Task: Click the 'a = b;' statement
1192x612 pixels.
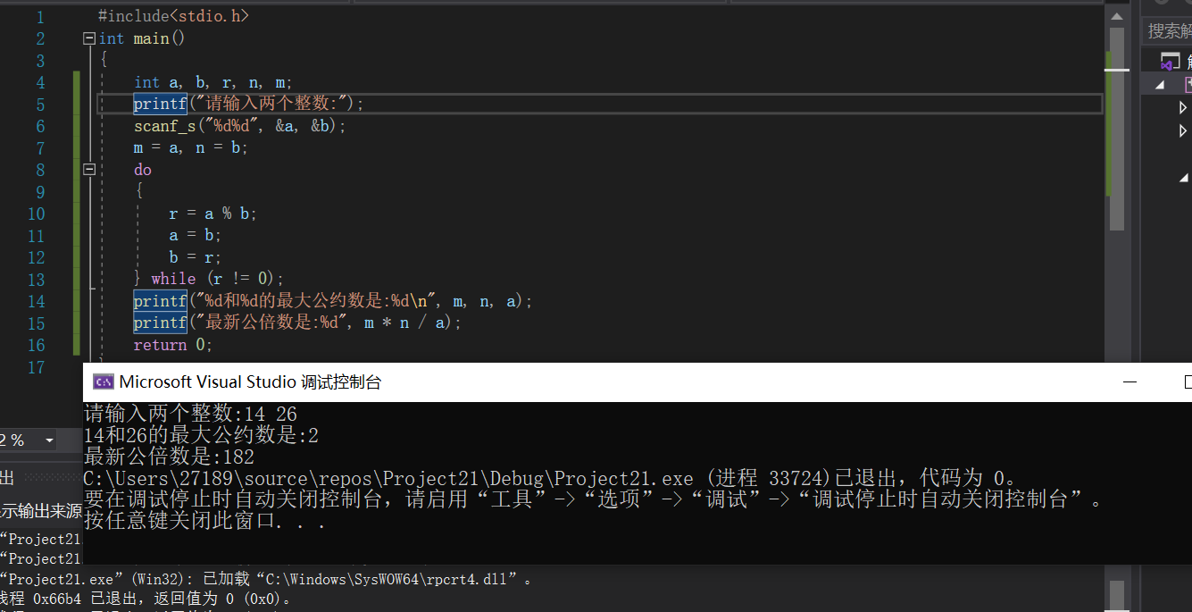Action: click(x=195, y=235)
